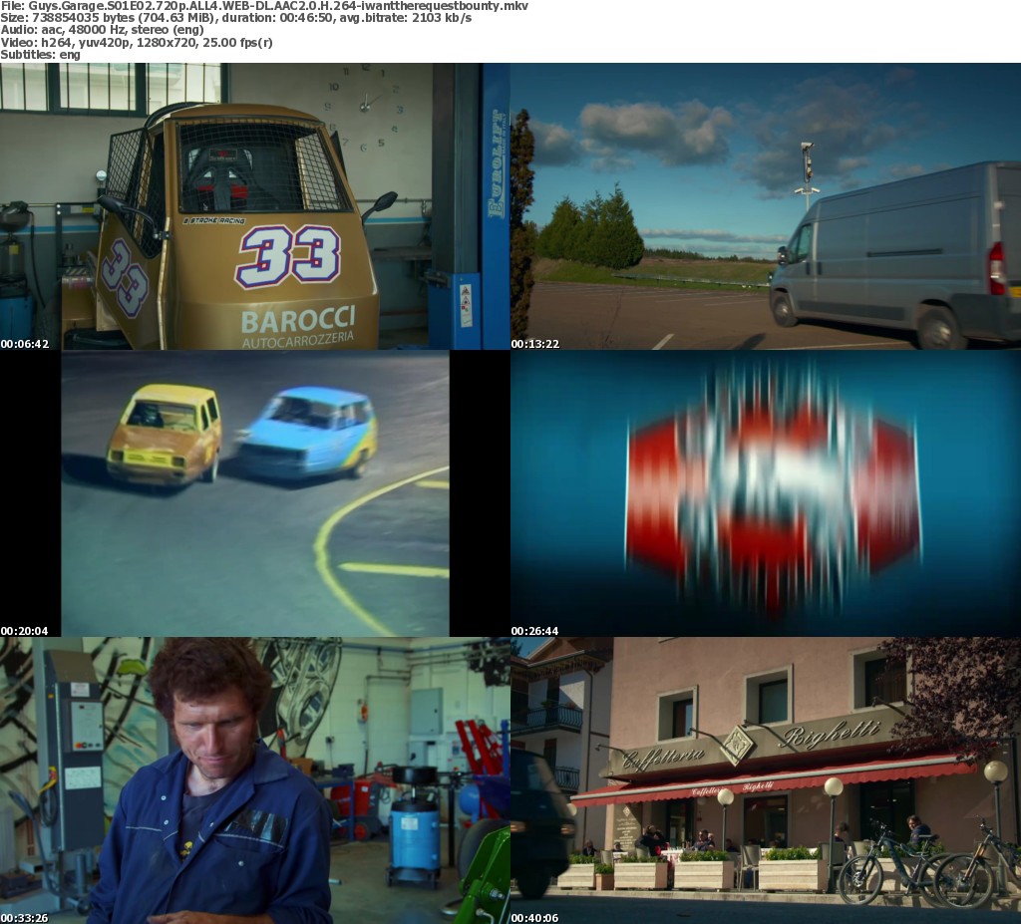Click the Video h264 info line
Viewport: 1021px width, 924px height.
pos(137,42)
